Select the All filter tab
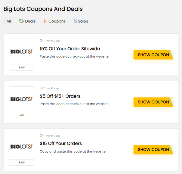This screenshot has height=174, width=182. pyautogui.click(x=9, y=21)
